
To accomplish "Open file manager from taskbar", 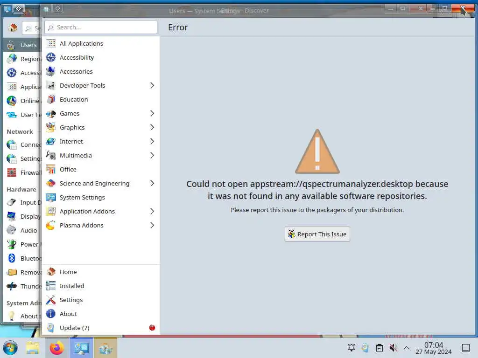I will click(x=33, y=348).
